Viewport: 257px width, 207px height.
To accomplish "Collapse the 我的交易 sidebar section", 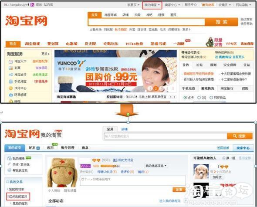I will (7, 182).
